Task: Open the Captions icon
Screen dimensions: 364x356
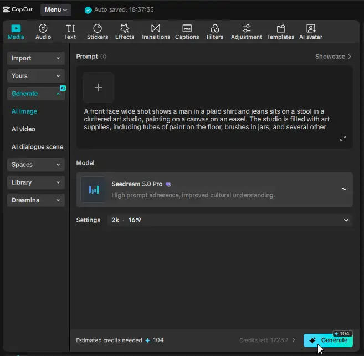Action: point(187,28)
